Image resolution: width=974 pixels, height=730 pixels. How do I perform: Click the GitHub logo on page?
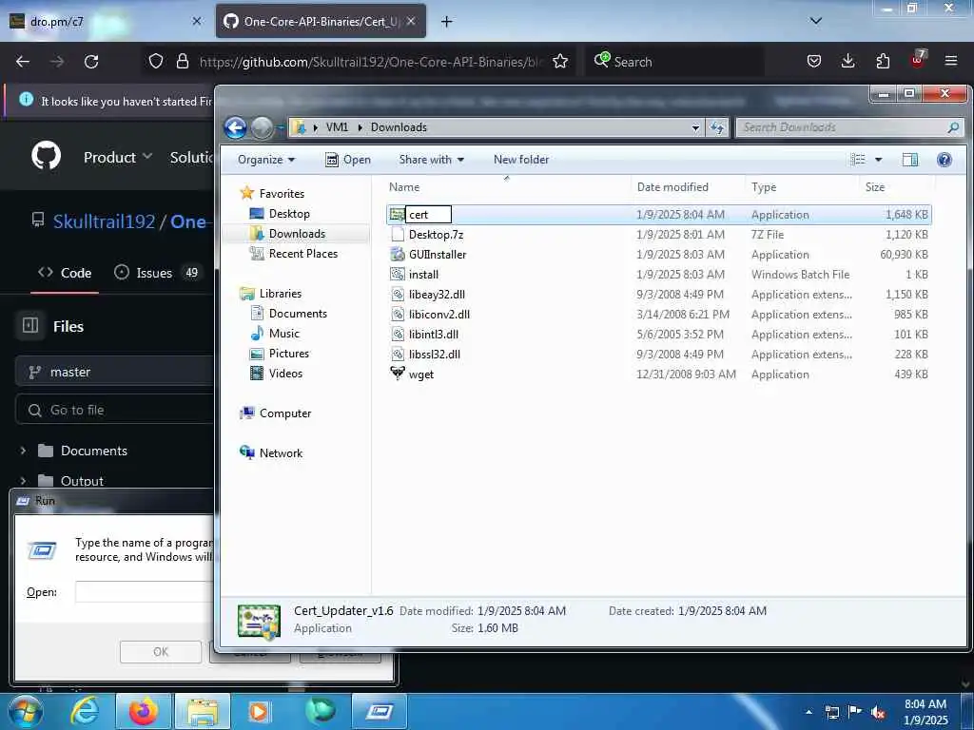(x=46, y=156)
